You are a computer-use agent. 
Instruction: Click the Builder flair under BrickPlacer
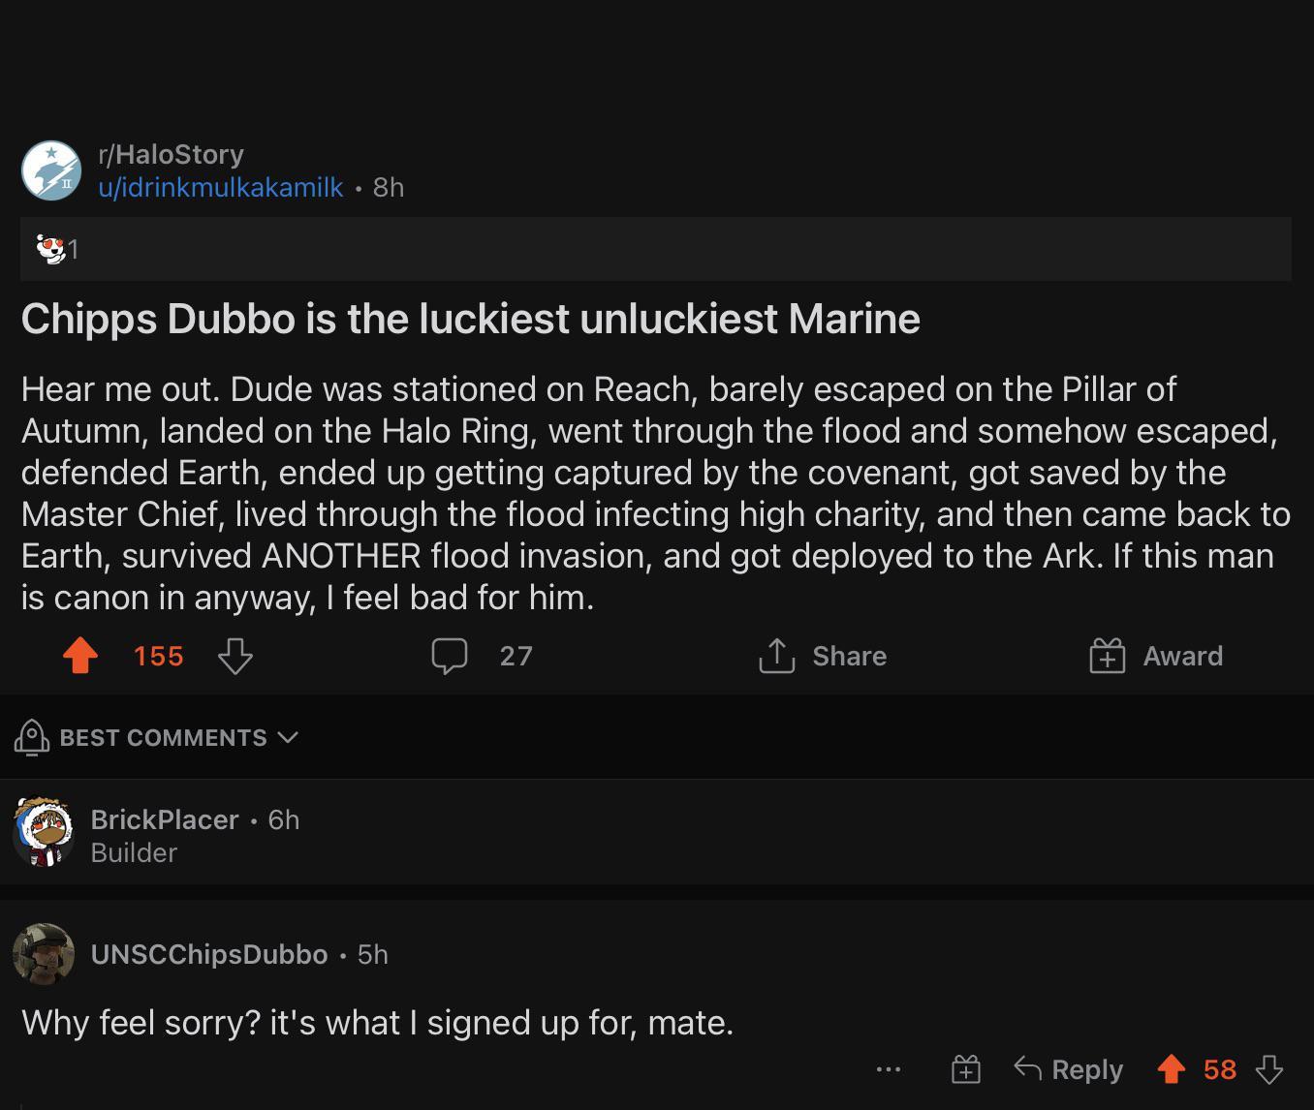point(133,853)
